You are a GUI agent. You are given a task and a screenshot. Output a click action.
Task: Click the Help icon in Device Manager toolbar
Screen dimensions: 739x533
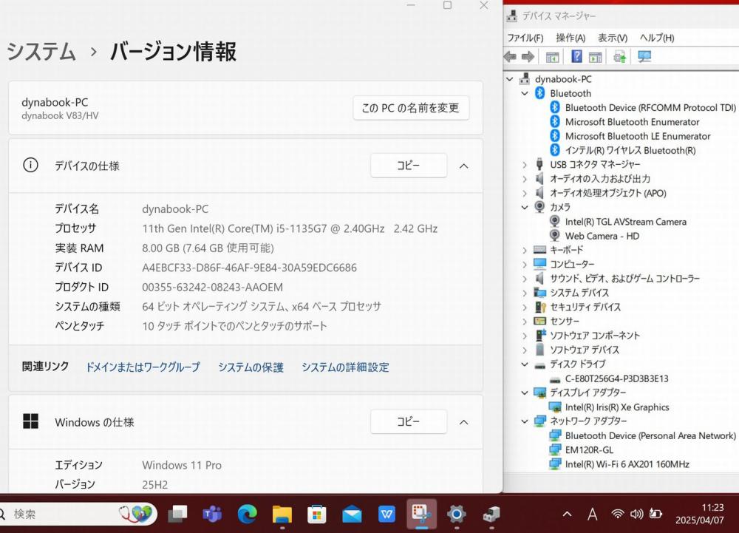tap(577, 57)
